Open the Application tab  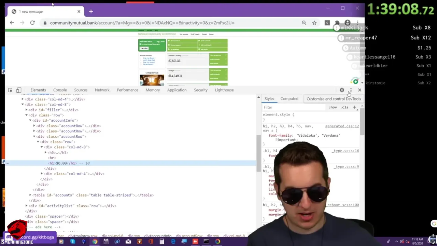pos(177,90)
